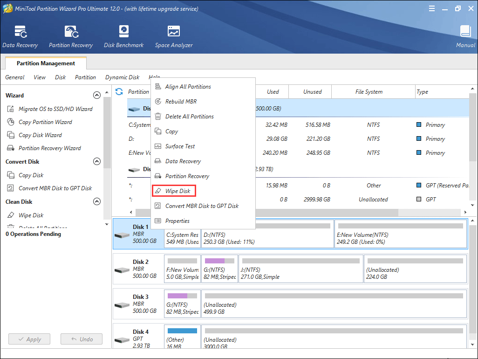
Task: Collapse the Clean Disk section
Action: (97, 202)
